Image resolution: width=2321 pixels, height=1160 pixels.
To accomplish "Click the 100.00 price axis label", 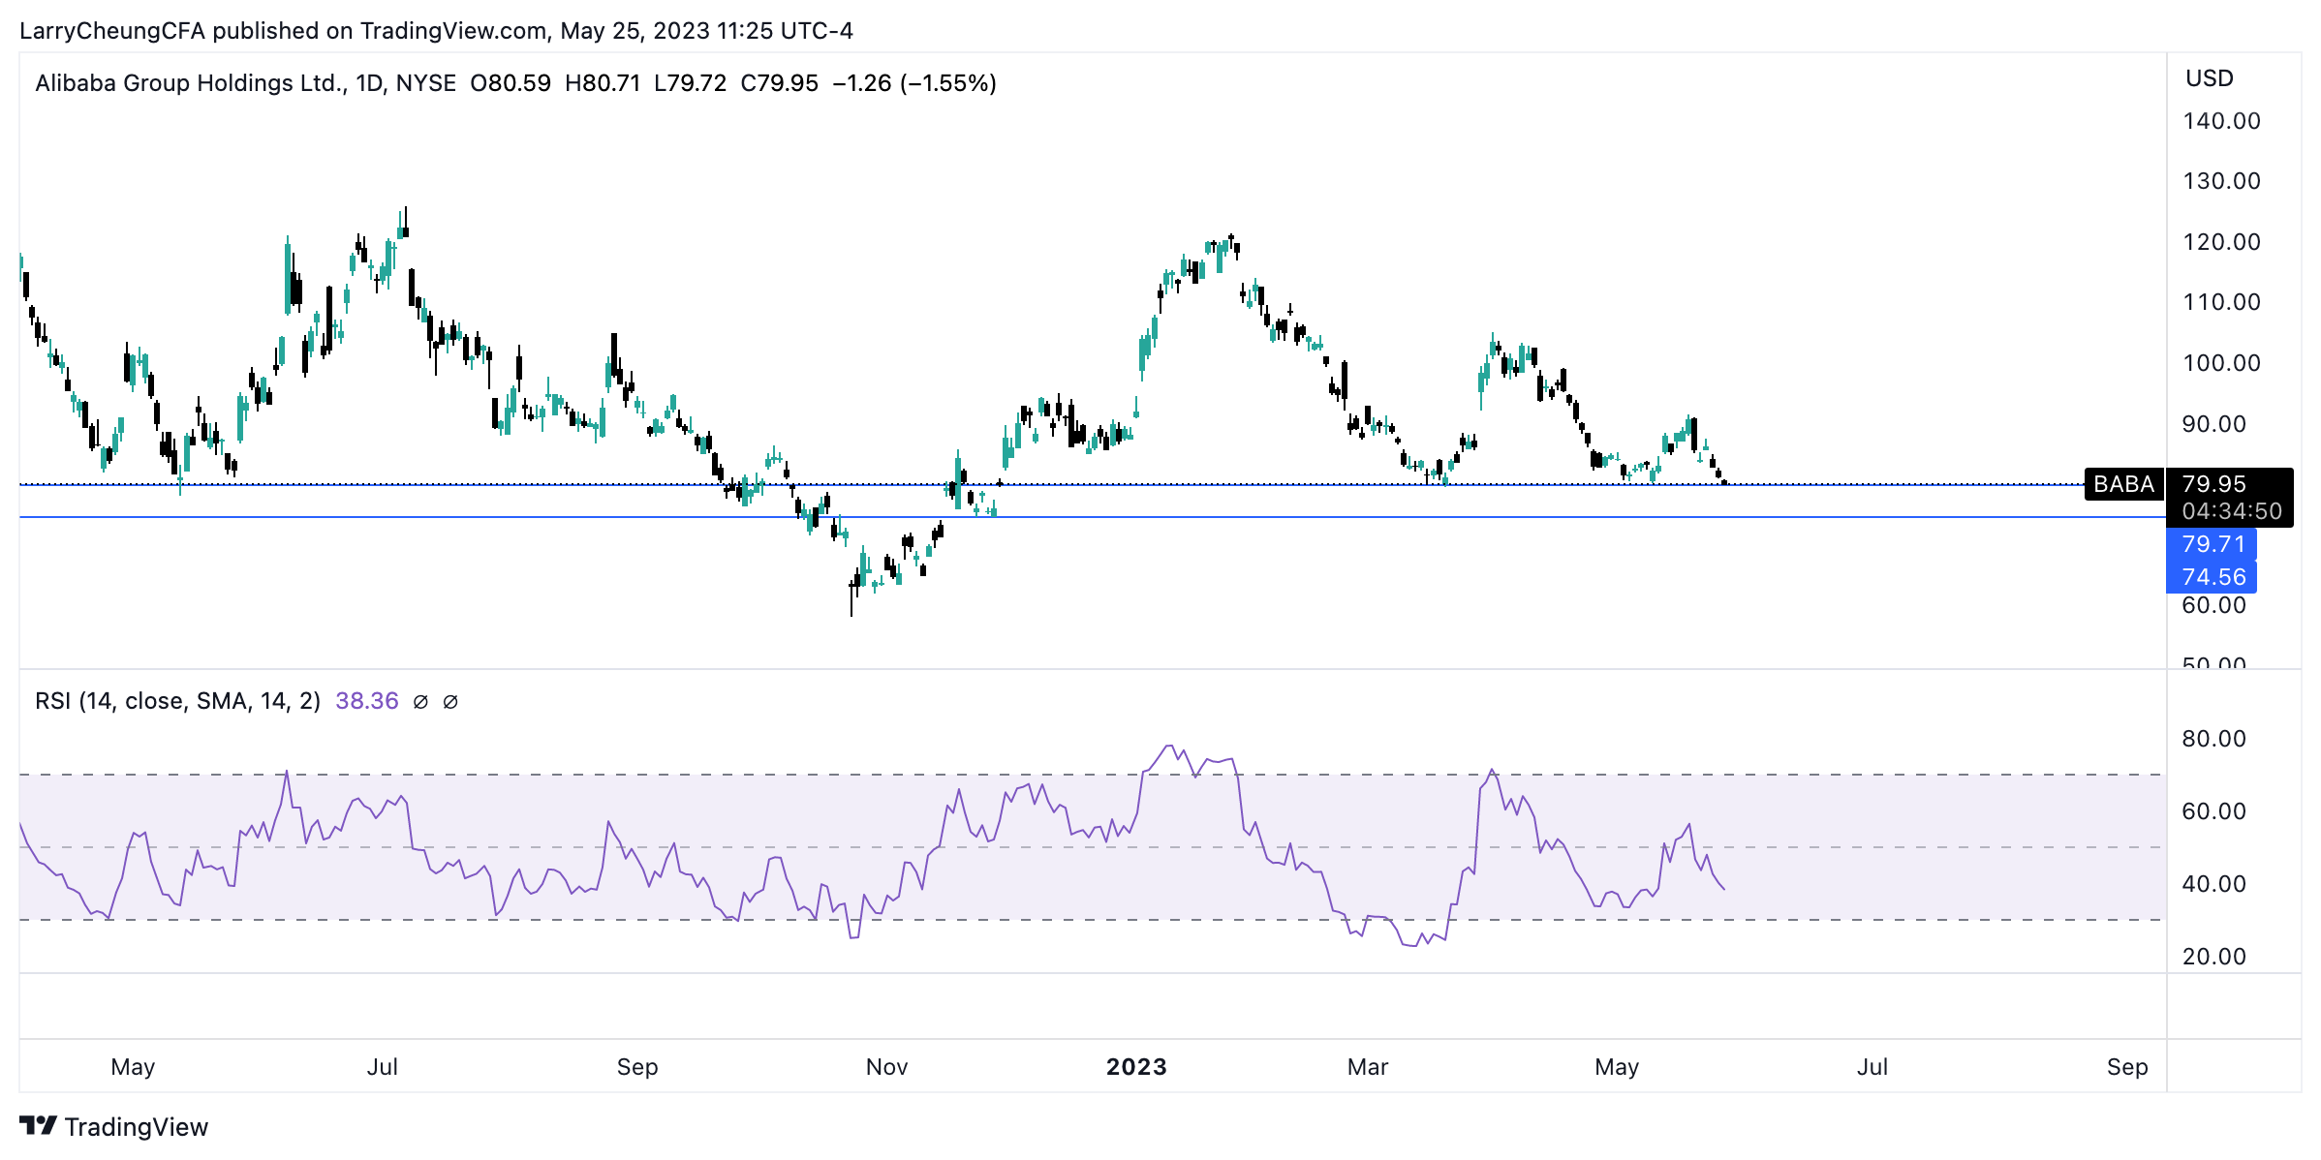I will point(2221,363).
